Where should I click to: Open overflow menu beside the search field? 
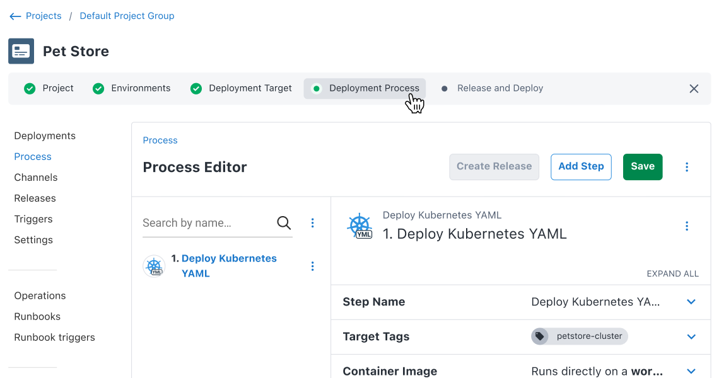tap(312, 223)
